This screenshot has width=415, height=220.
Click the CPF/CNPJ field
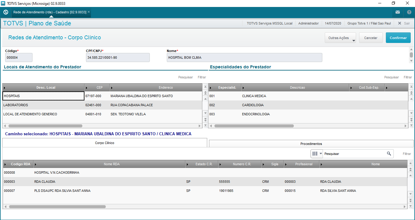pos(118,57)
